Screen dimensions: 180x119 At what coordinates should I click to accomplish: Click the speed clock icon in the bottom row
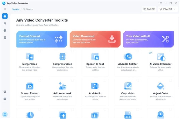pos(30,115)
